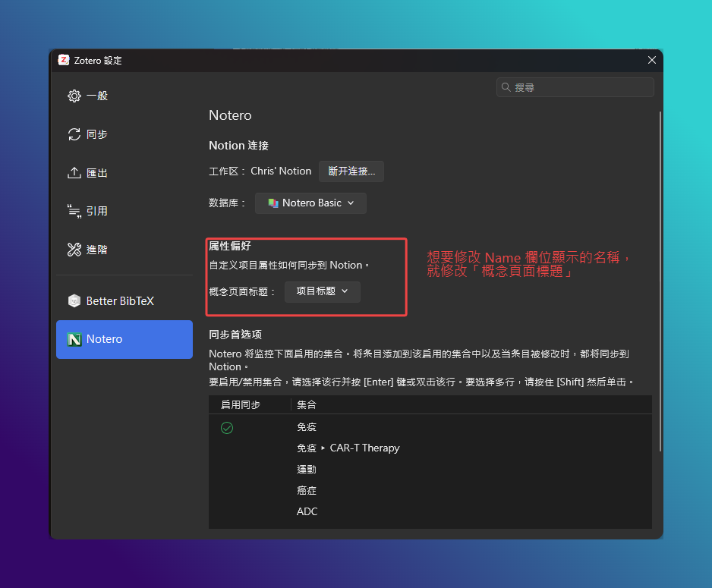
Task: Select the 免疫 collection row
Action: tap(430, 427)
